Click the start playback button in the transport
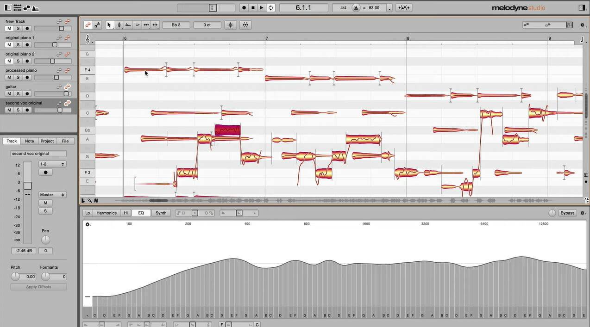This screenshot has width=590, height=327. point(261,7)
